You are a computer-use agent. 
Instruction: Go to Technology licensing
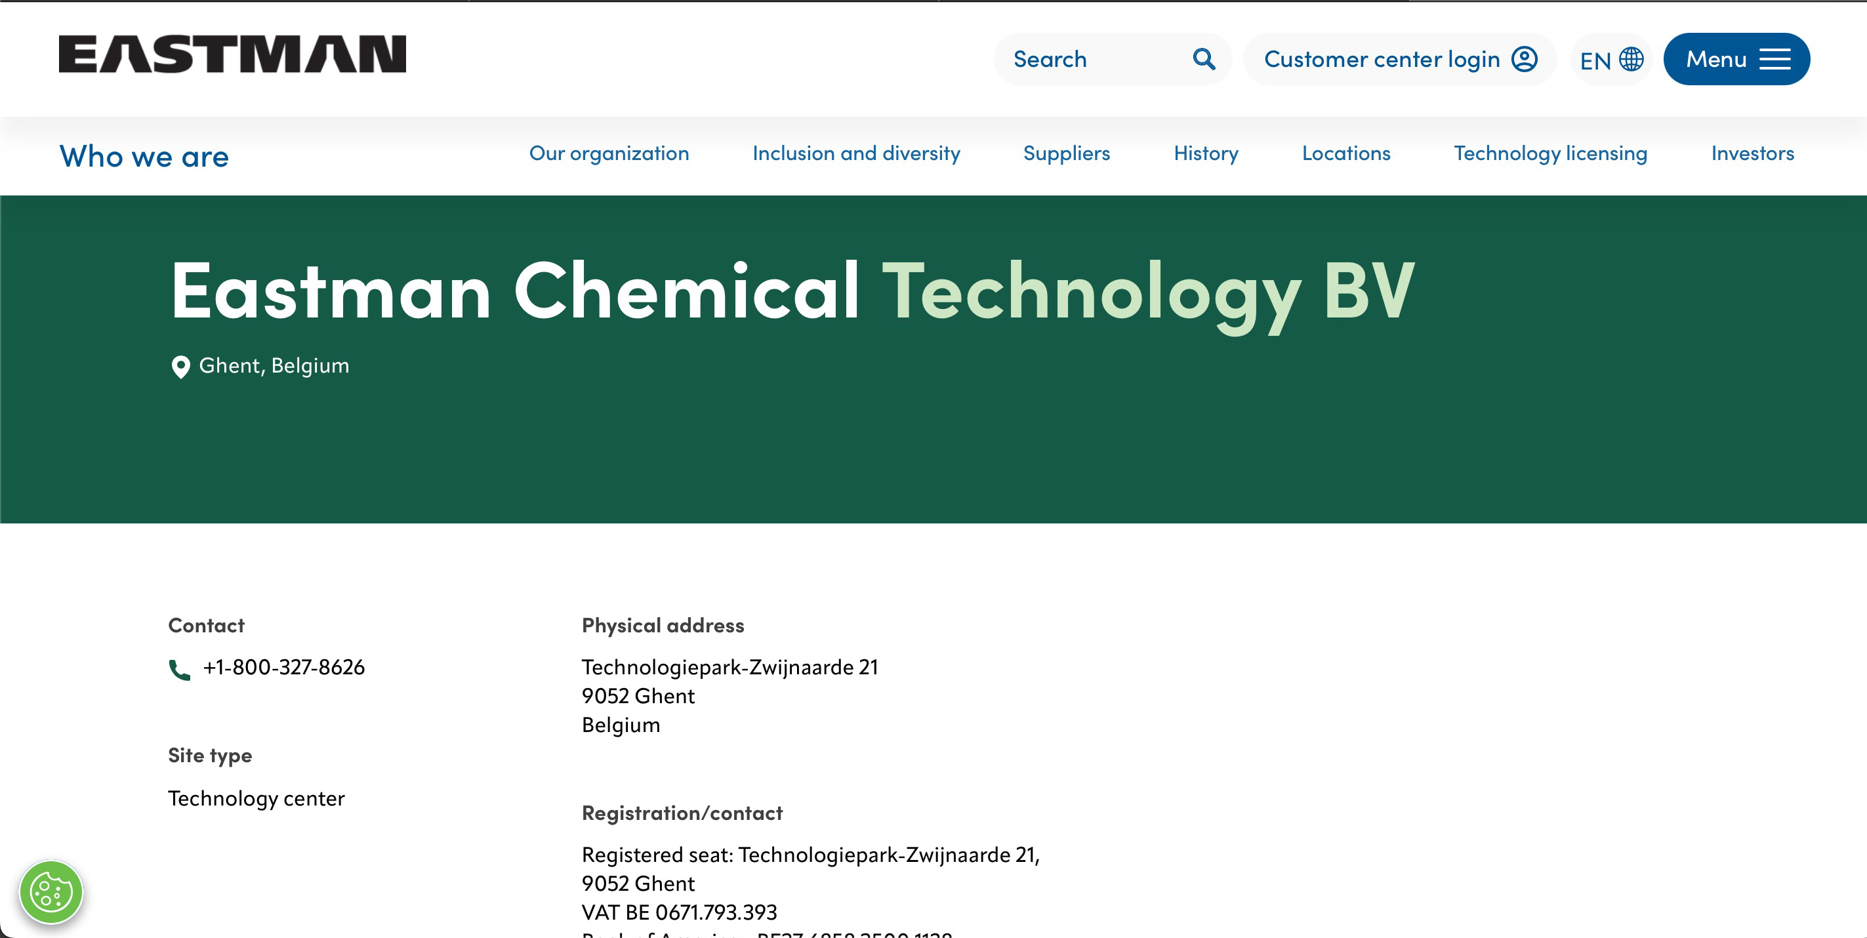(1549, 153)
